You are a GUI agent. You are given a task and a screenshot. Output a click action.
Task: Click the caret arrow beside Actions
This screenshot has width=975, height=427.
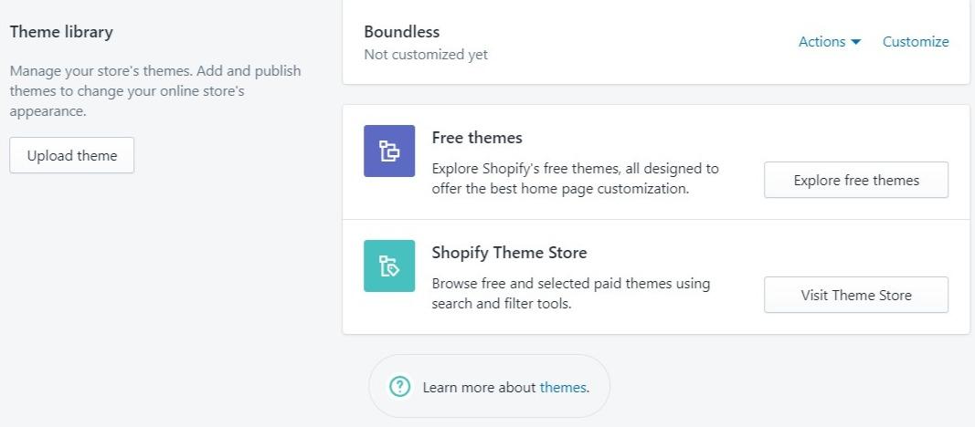pos(855,42)
